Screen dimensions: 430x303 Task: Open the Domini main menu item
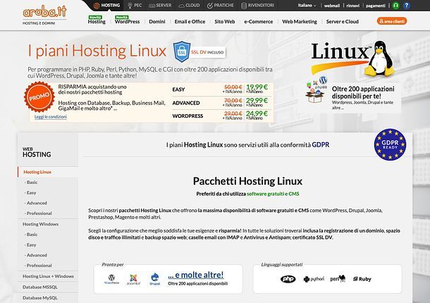(x=157, y=21)
